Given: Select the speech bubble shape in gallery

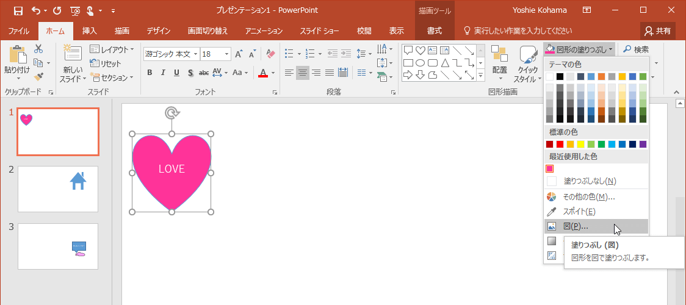Looking at the screenshot, I should pyautogui.click(x=408, y=50).
